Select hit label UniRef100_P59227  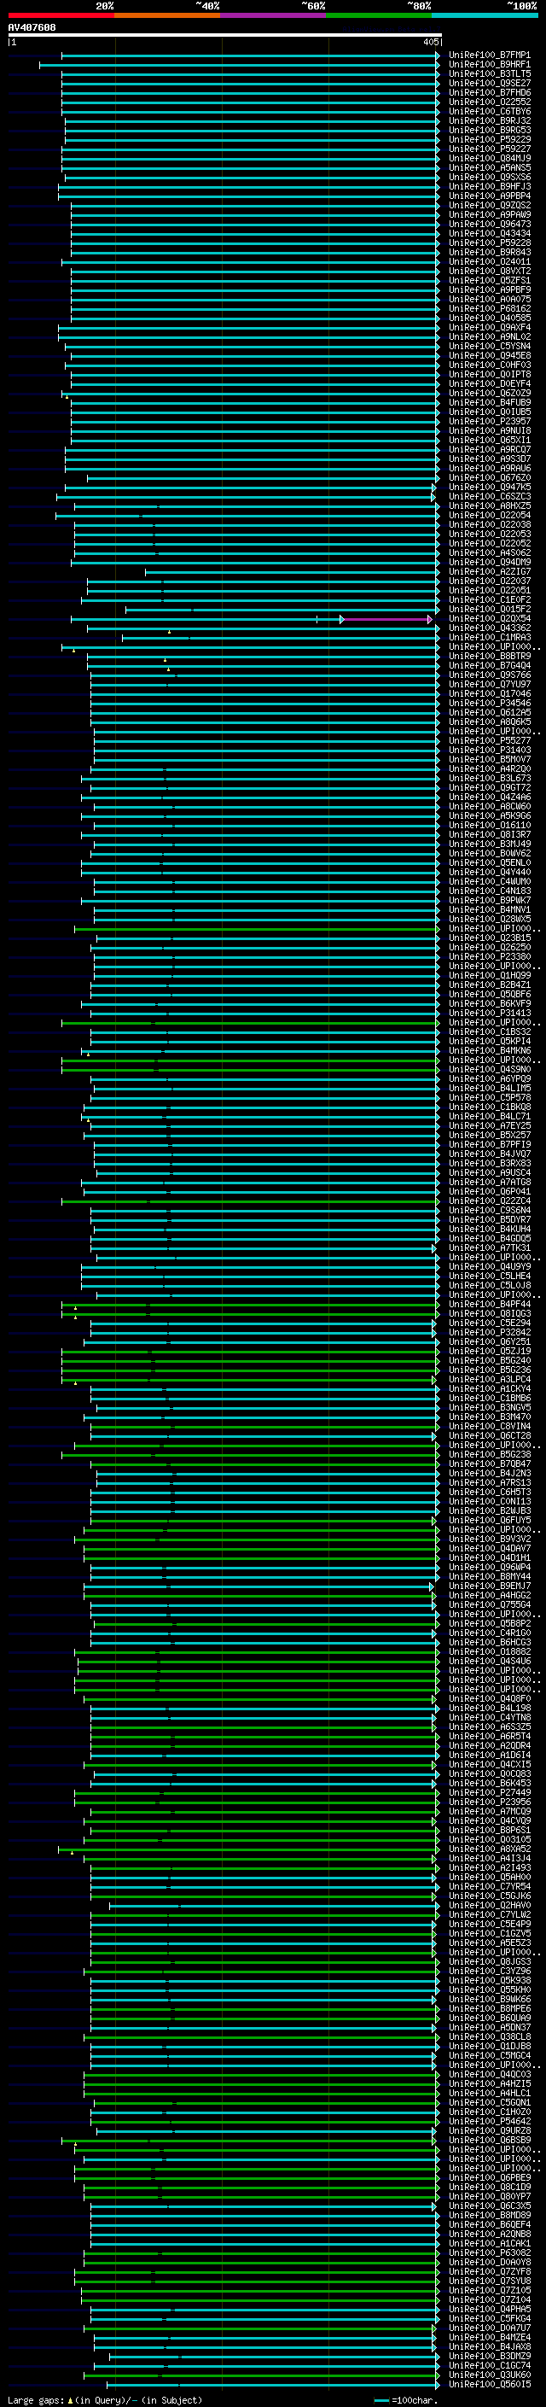click(489, 149)
